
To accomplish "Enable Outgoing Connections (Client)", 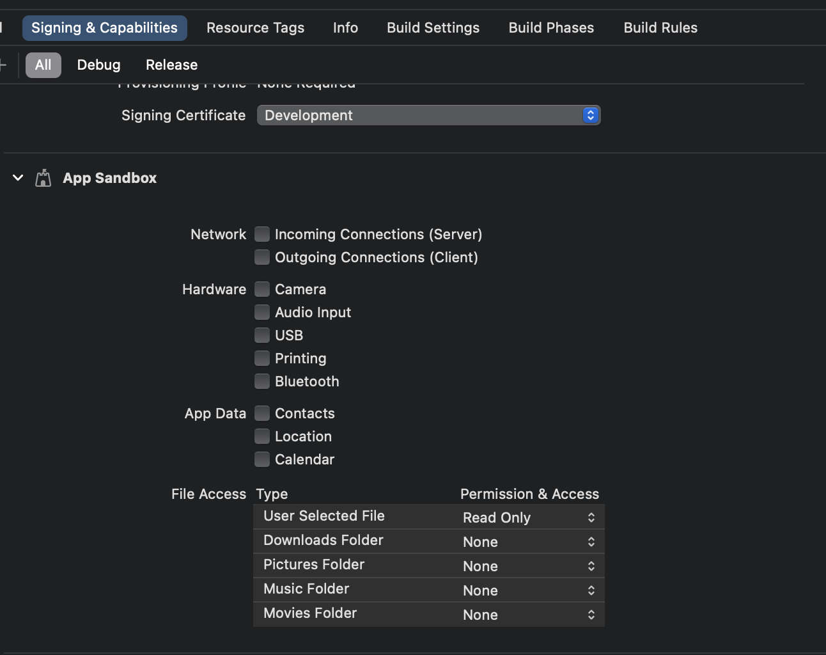I will [x=262, y=257].
